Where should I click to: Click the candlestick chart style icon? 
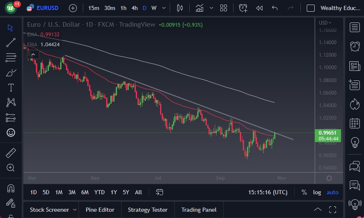pyautogui.click(x=180, y=8)
